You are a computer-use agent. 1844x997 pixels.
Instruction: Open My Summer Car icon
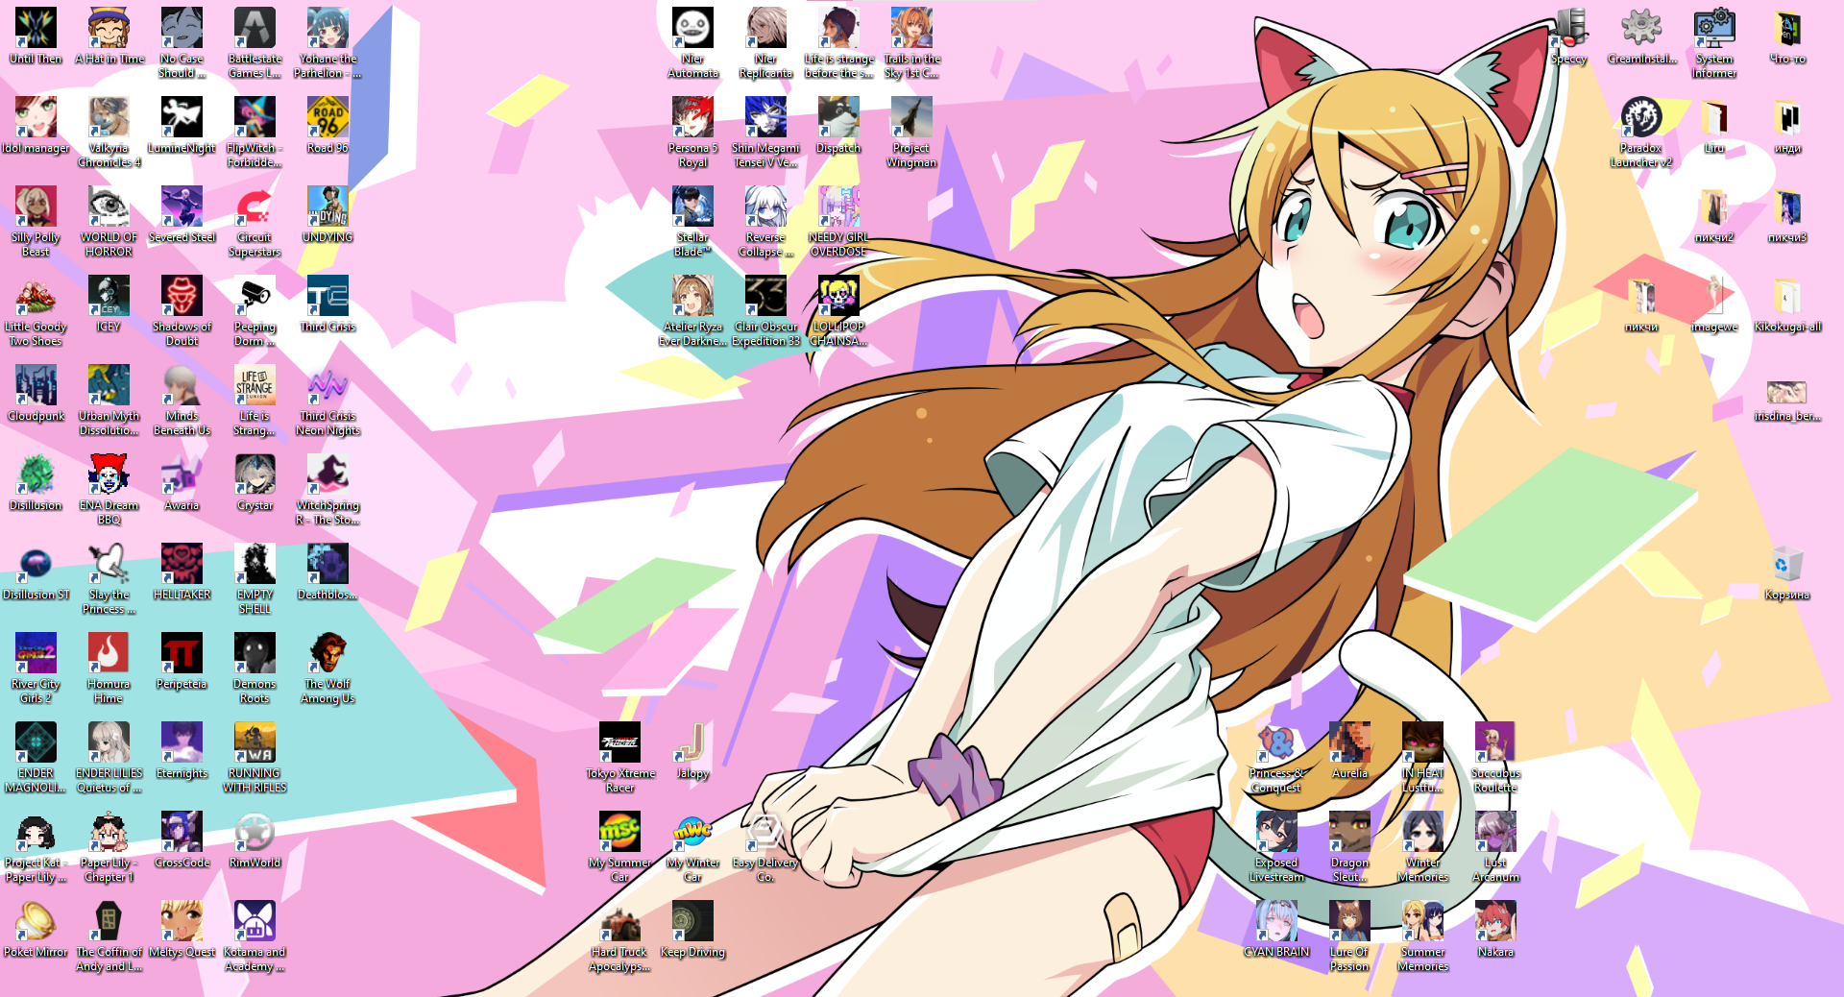coord(619,847)
